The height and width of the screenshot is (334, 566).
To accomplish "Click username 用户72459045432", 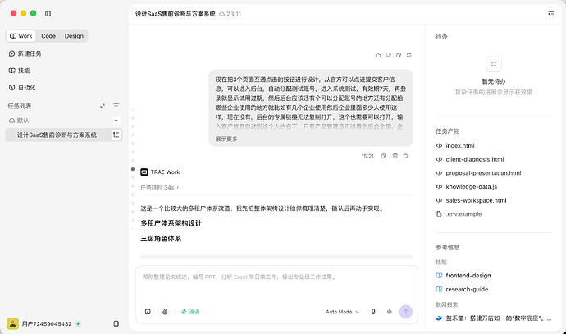I will pos(47,323).
